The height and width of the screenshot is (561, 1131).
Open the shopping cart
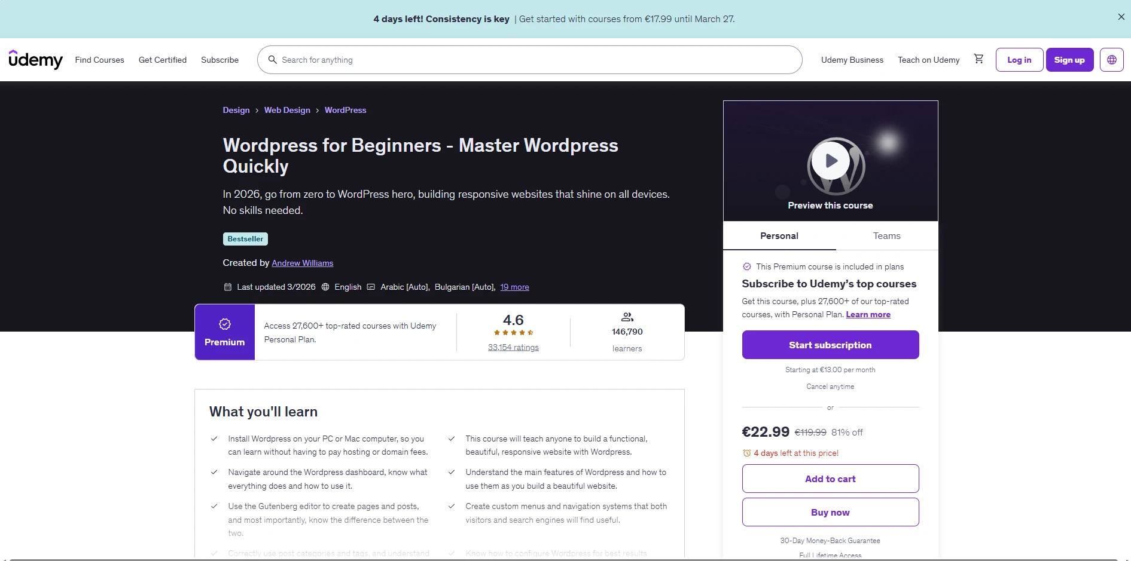pyautogui.click(x=978, y=59)
